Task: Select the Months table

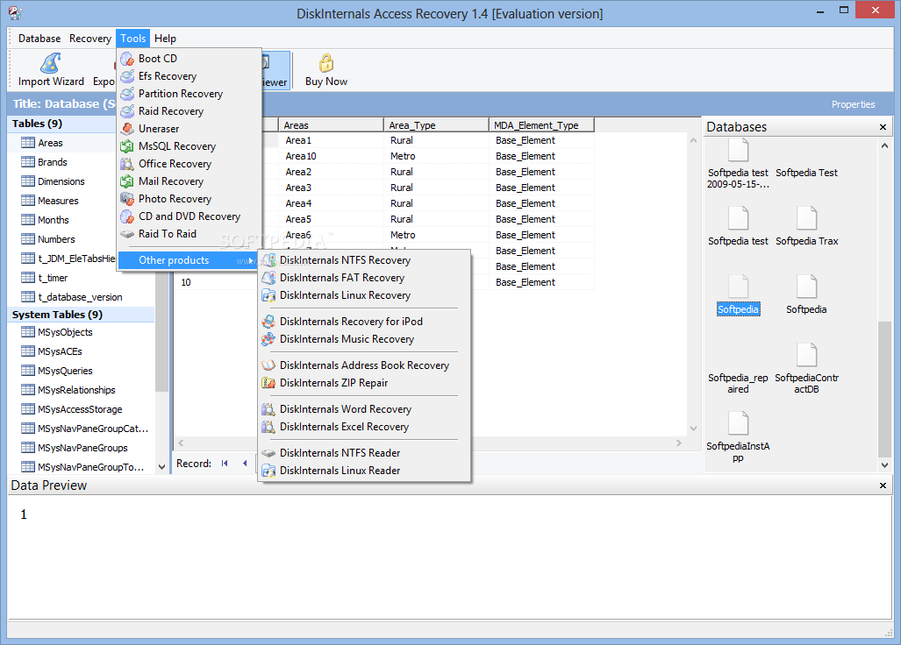Action: [53, 220]
